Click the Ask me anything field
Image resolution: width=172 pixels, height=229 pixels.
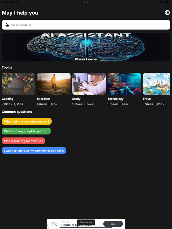86,25
